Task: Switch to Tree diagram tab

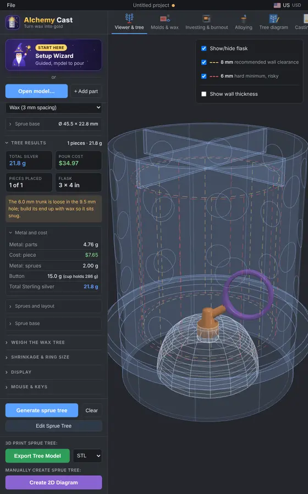Action: (x=274, y=22)
